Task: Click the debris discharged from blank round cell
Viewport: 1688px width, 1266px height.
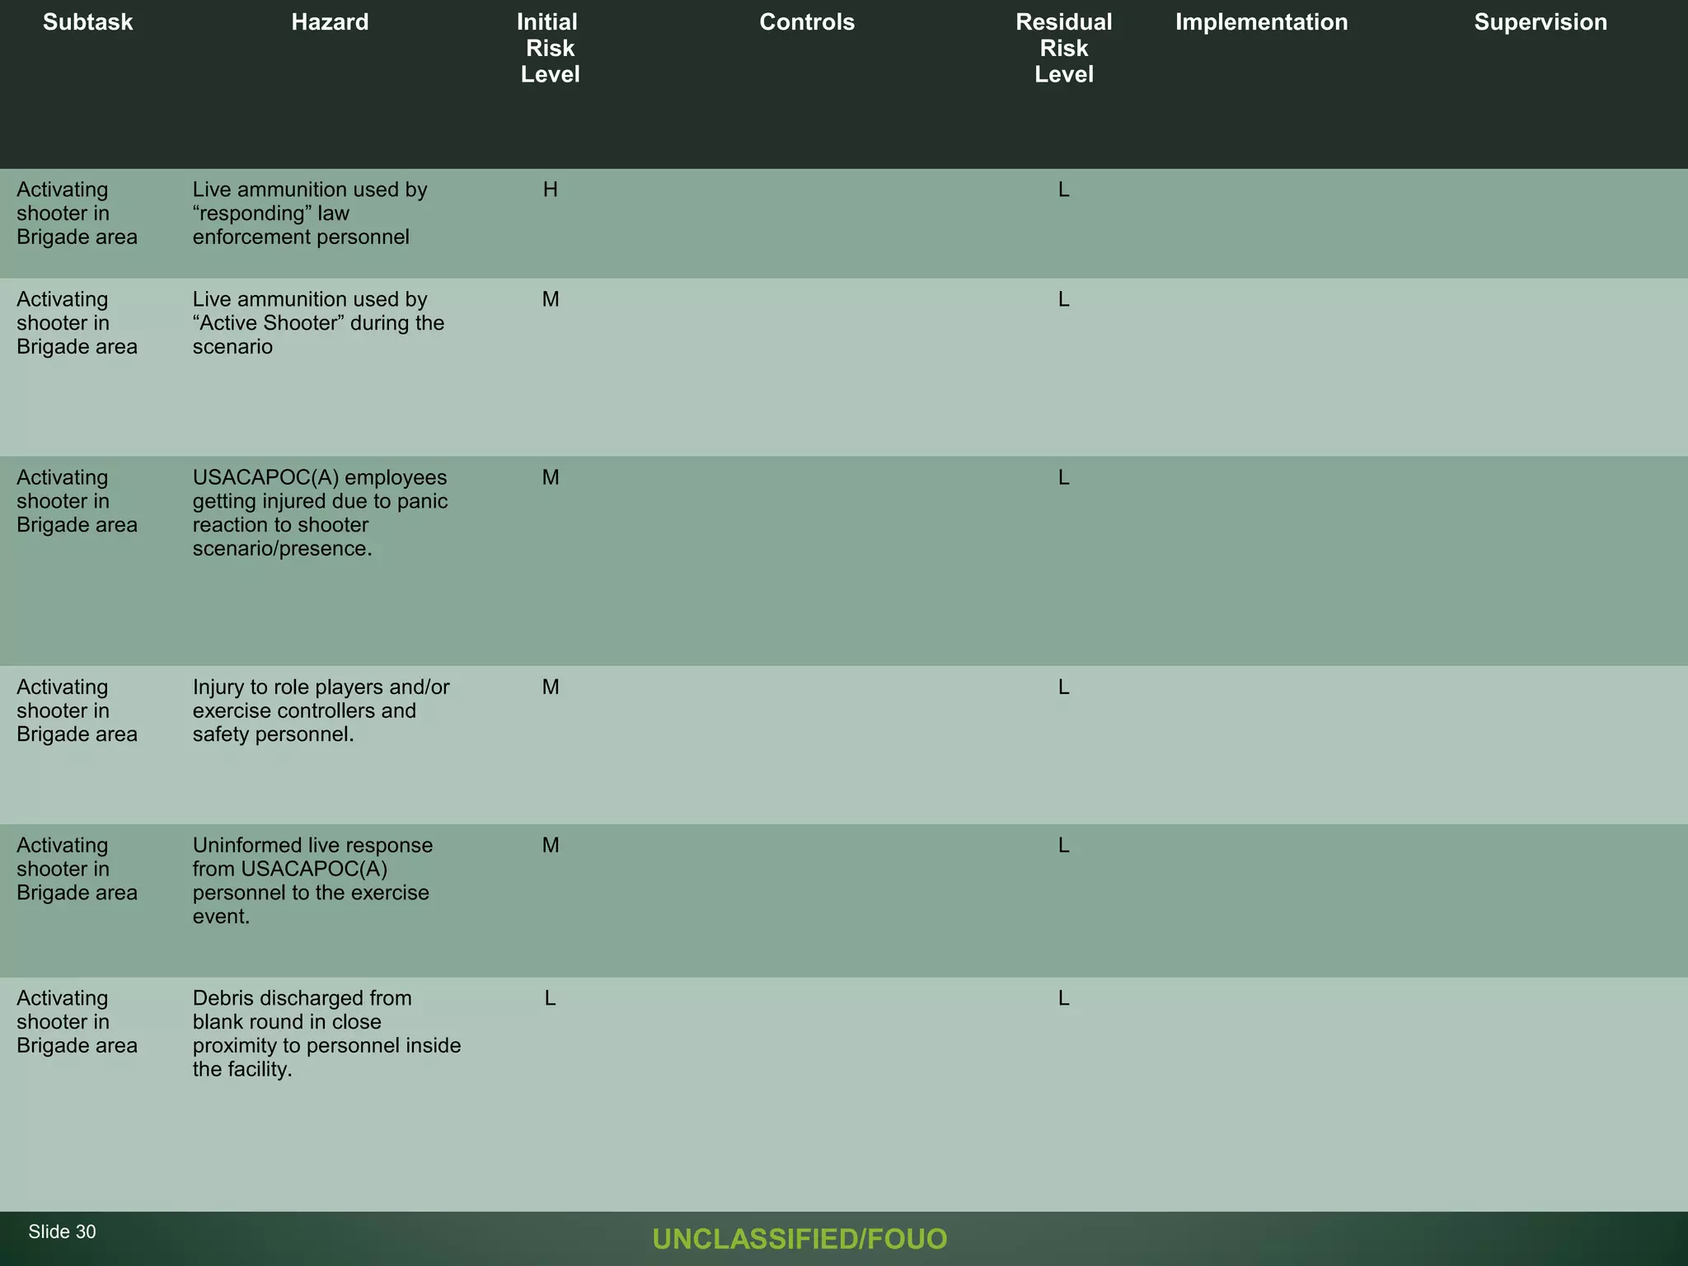Action: point(326,1034)
